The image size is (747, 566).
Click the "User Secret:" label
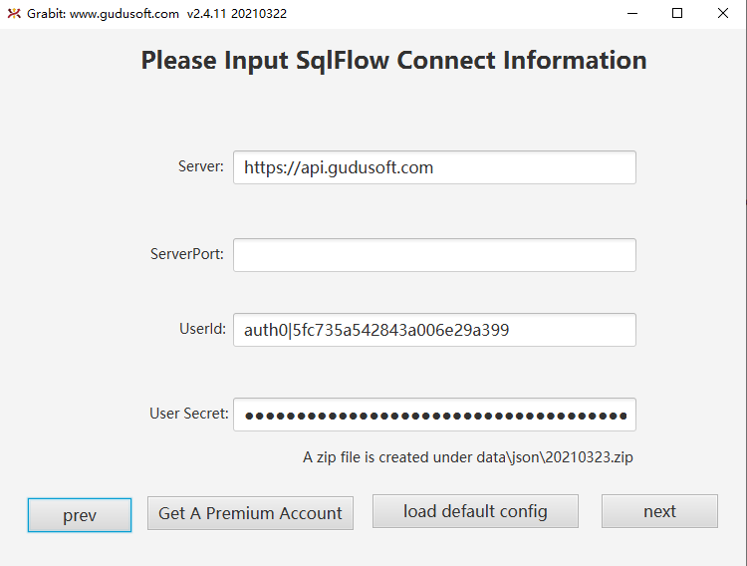[189, 414]
